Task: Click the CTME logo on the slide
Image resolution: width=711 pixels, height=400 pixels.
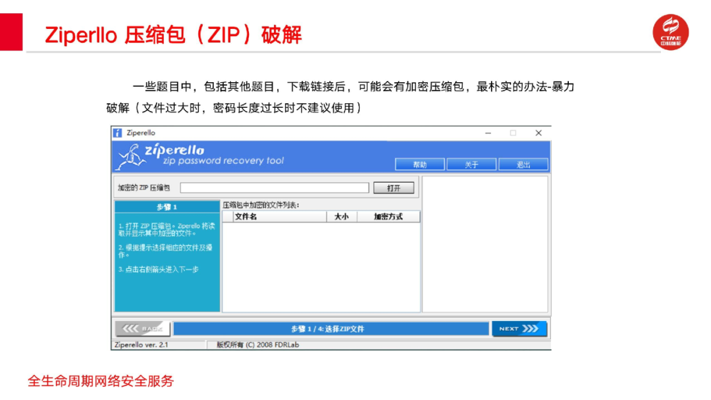Action: [671, 32]
